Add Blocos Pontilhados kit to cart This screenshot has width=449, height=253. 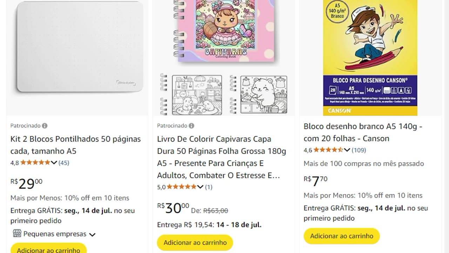click(x=48, y=249)
